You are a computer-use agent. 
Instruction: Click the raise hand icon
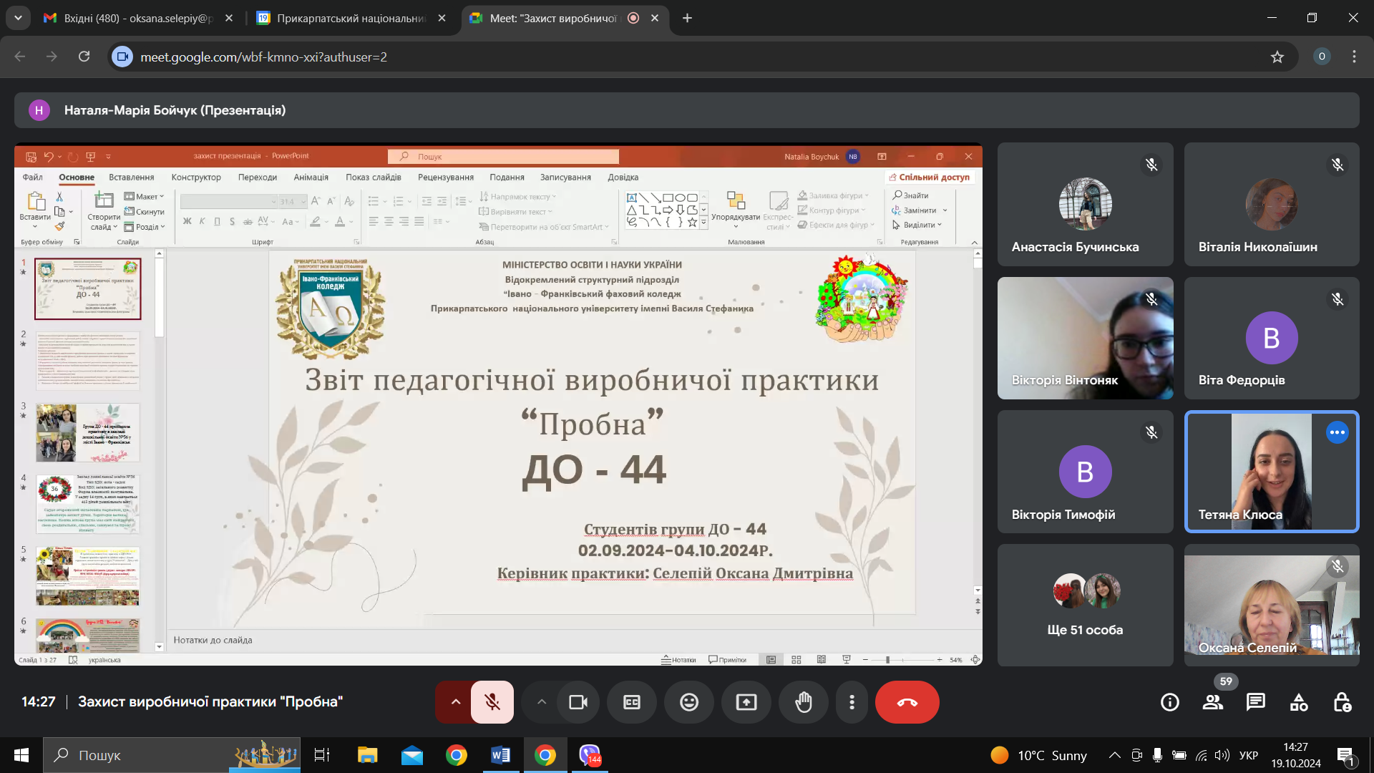tap(804, 702)
